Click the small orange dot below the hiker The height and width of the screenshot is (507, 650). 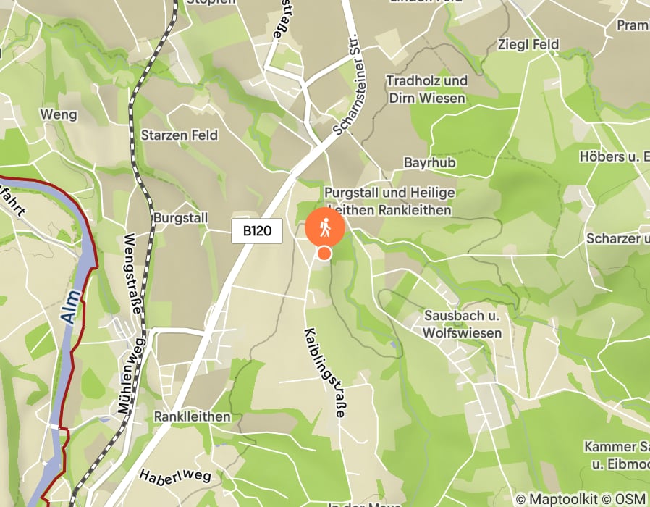click(x=324, y=253)
